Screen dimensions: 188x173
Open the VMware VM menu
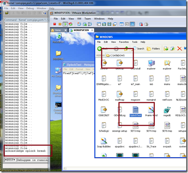[x=79, y=18]
